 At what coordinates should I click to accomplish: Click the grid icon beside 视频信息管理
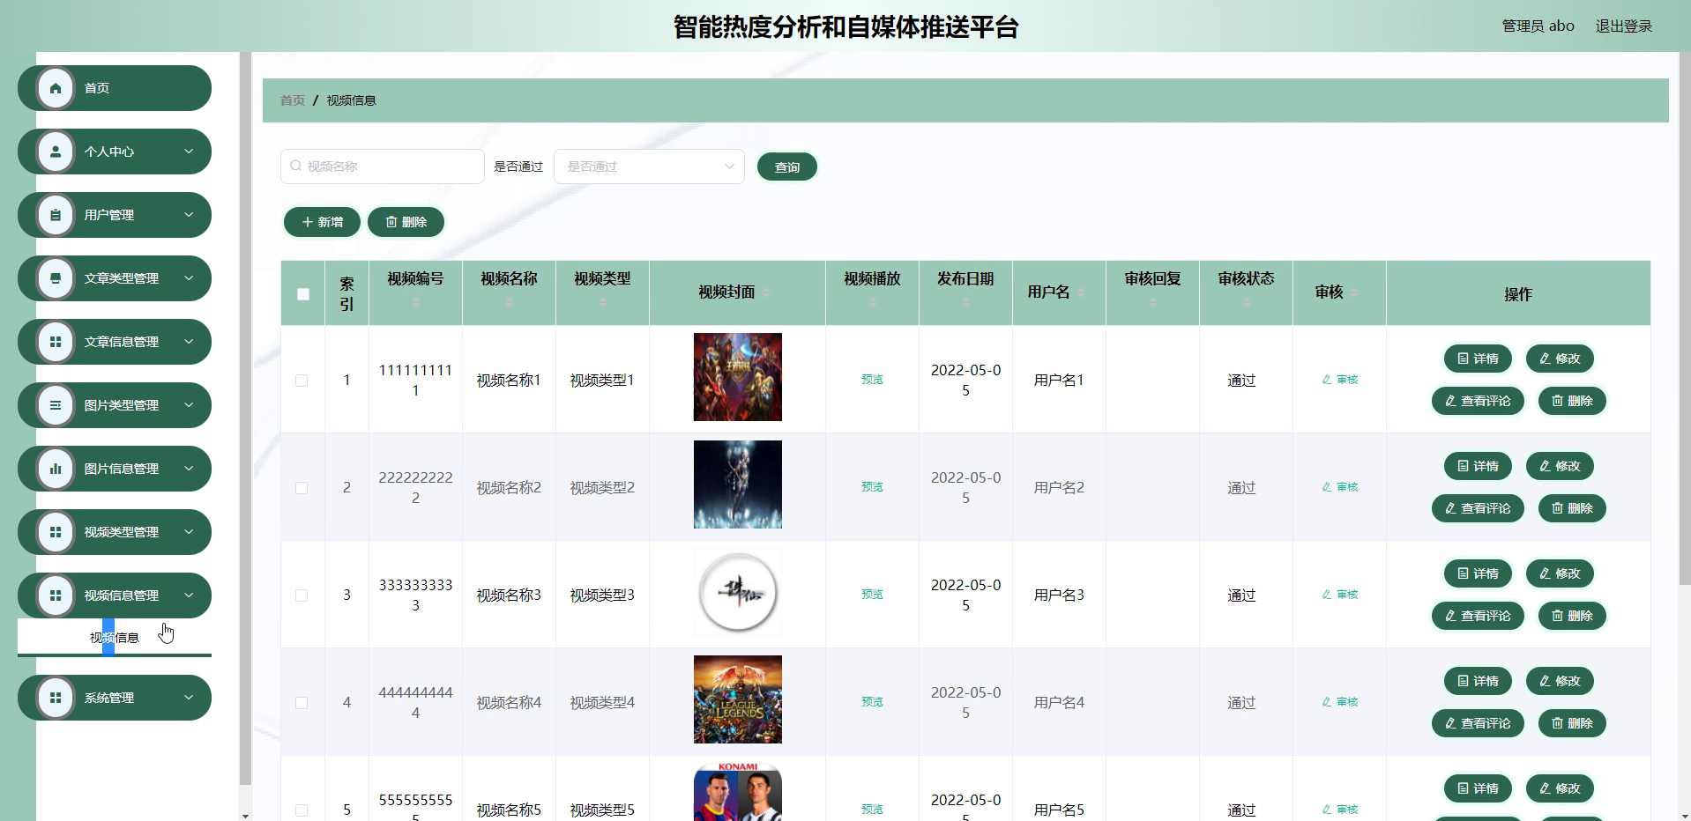[56, 595]
